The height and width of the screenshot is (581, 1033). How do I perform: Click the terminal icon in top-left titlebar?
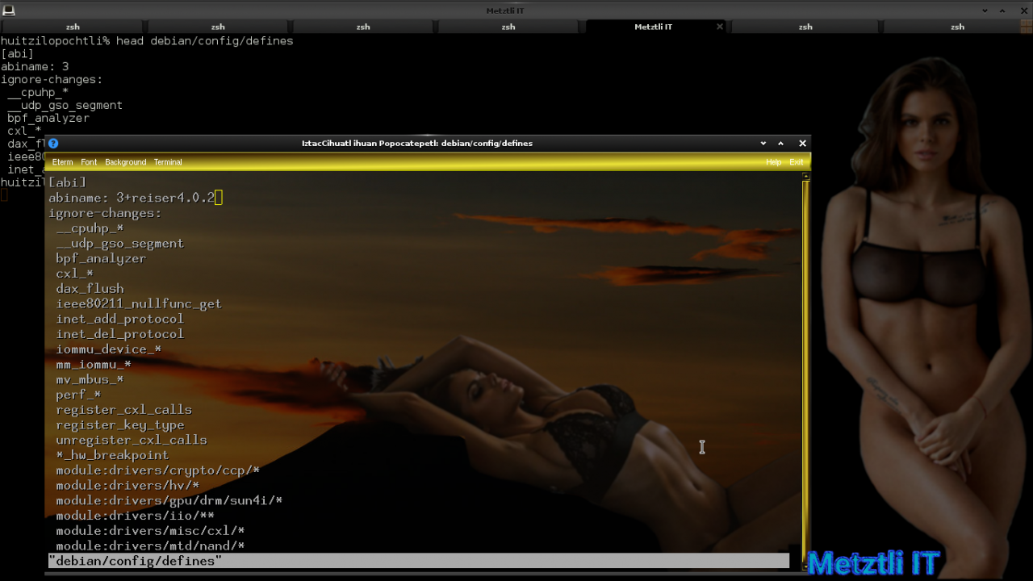[x=8, y=10]
